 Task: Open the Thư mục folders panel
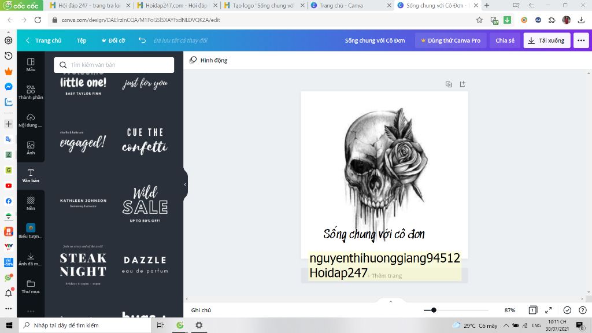(x=31, y=287)
